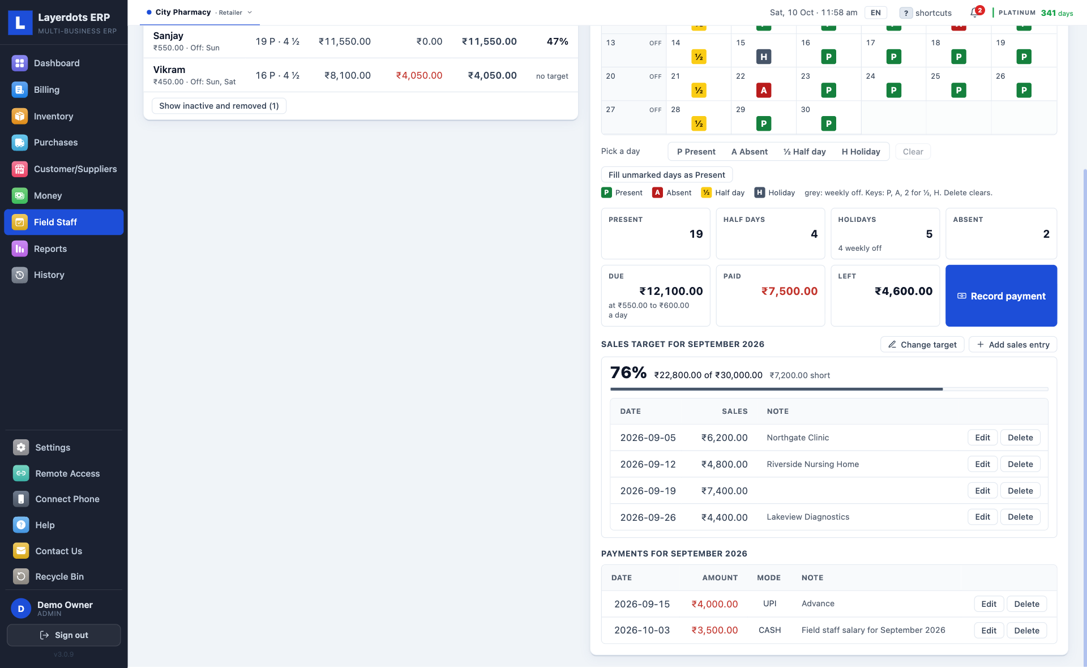The height and width of the screenshot is (668, 1087).
Task: Open the Help question icon
Action: click(x=21, y=525)
